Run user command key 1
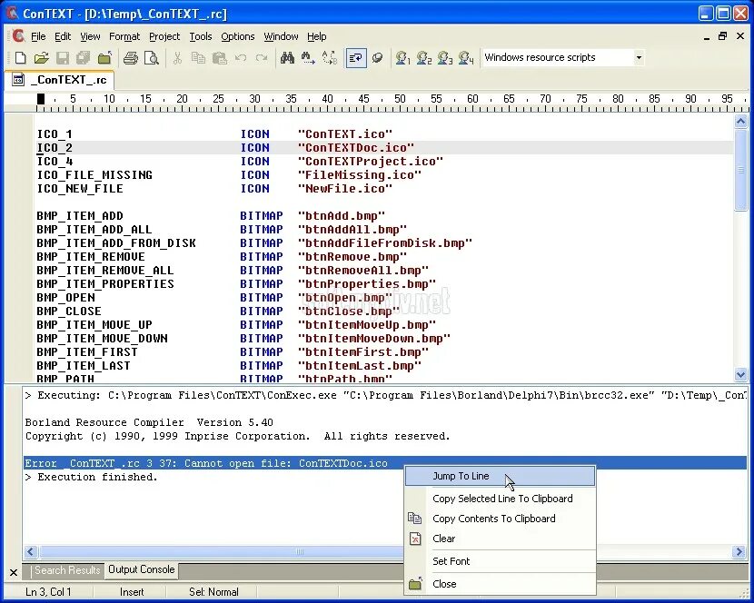Image resolution: width=754 pixels, height=603 pixels. pos(402,58)
